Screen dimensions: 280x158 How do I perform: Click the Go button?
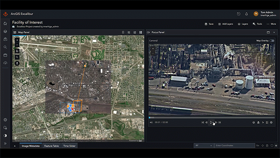[258, 145]
